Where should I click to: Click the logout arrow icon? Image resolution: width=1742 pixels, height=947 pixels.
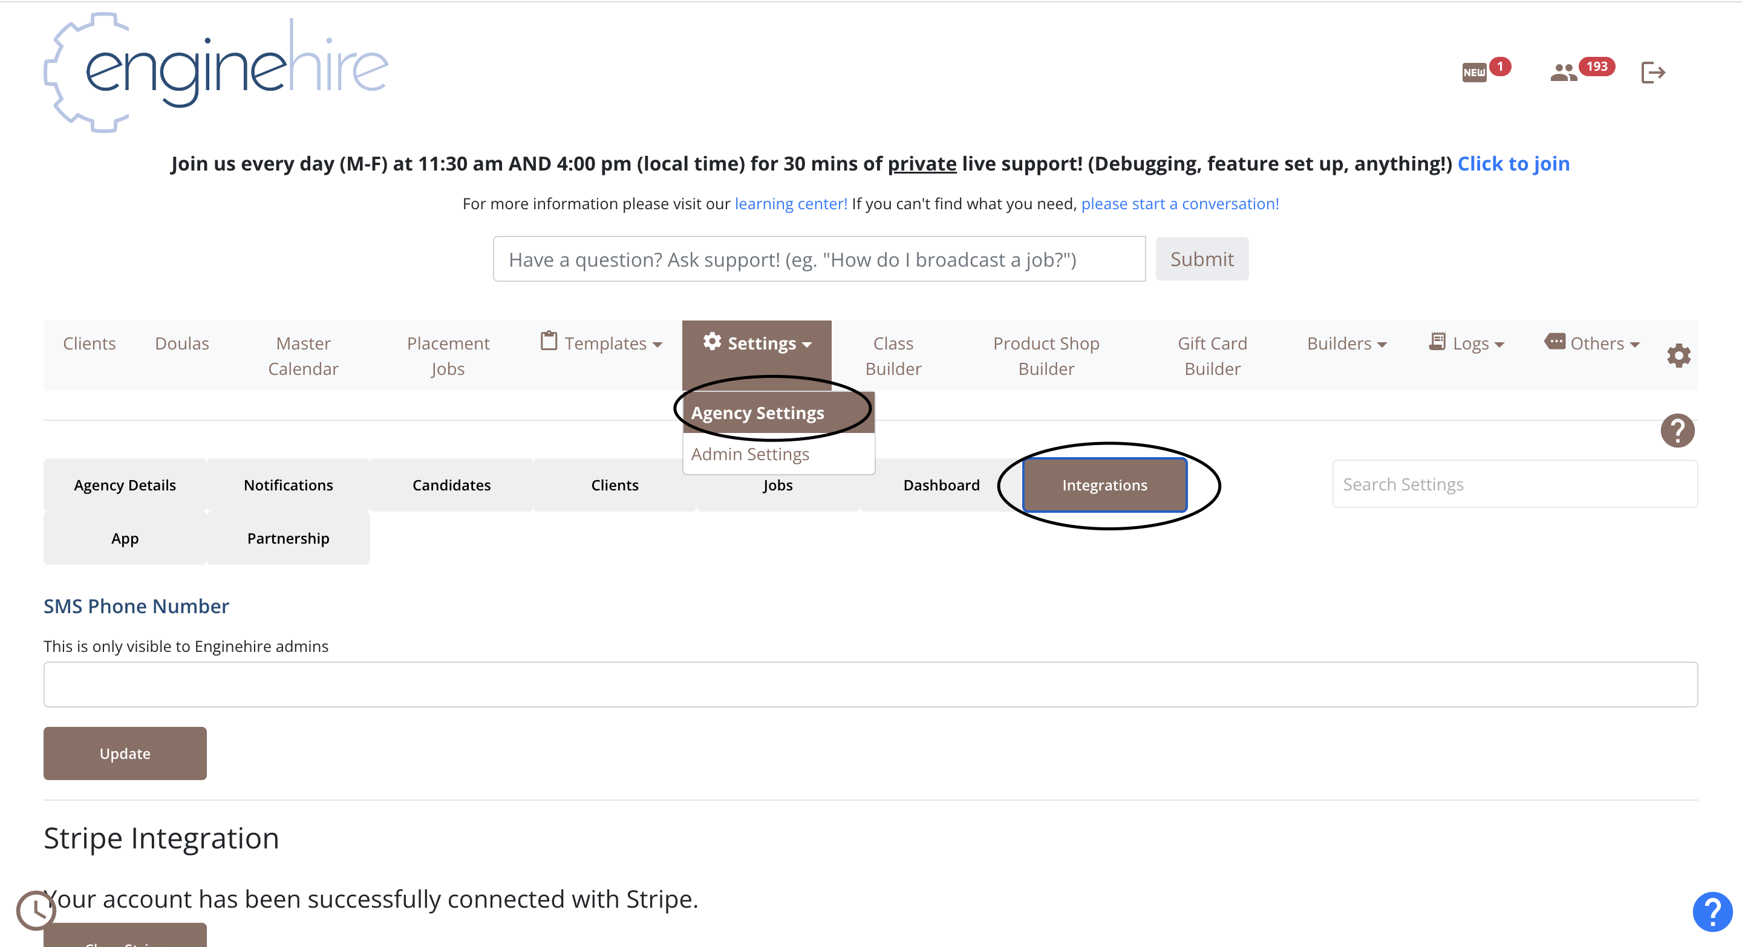pos(1652,73)
